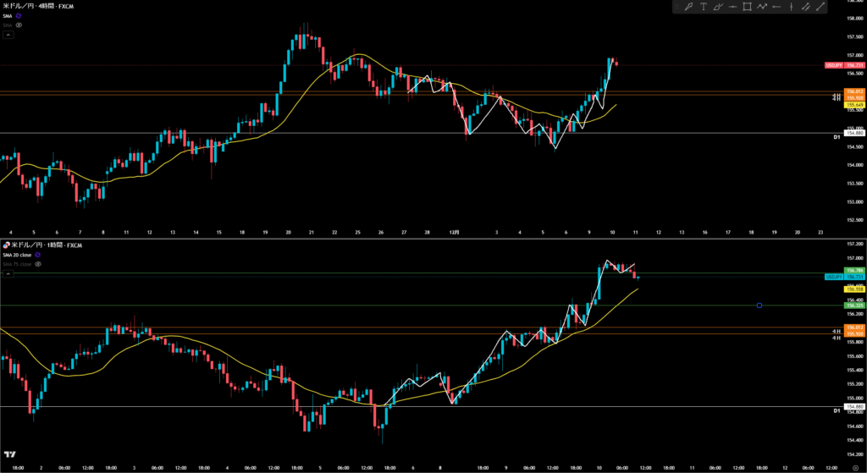Select the brush tool in drawing toolbar
This screenshot has height=473, width=867.
[x=719, y=8]
